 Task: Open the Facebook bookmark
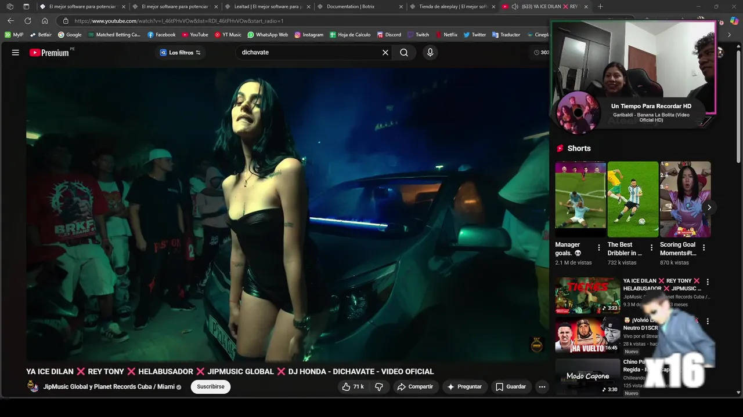(161, 35)
